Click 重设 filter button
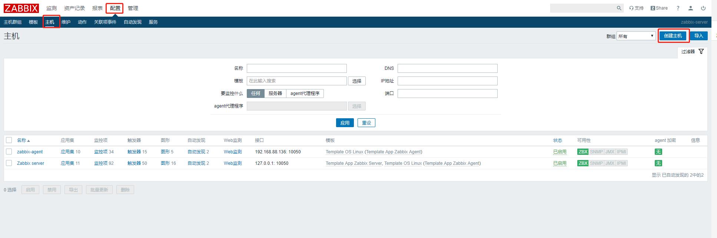 [366, 123]
